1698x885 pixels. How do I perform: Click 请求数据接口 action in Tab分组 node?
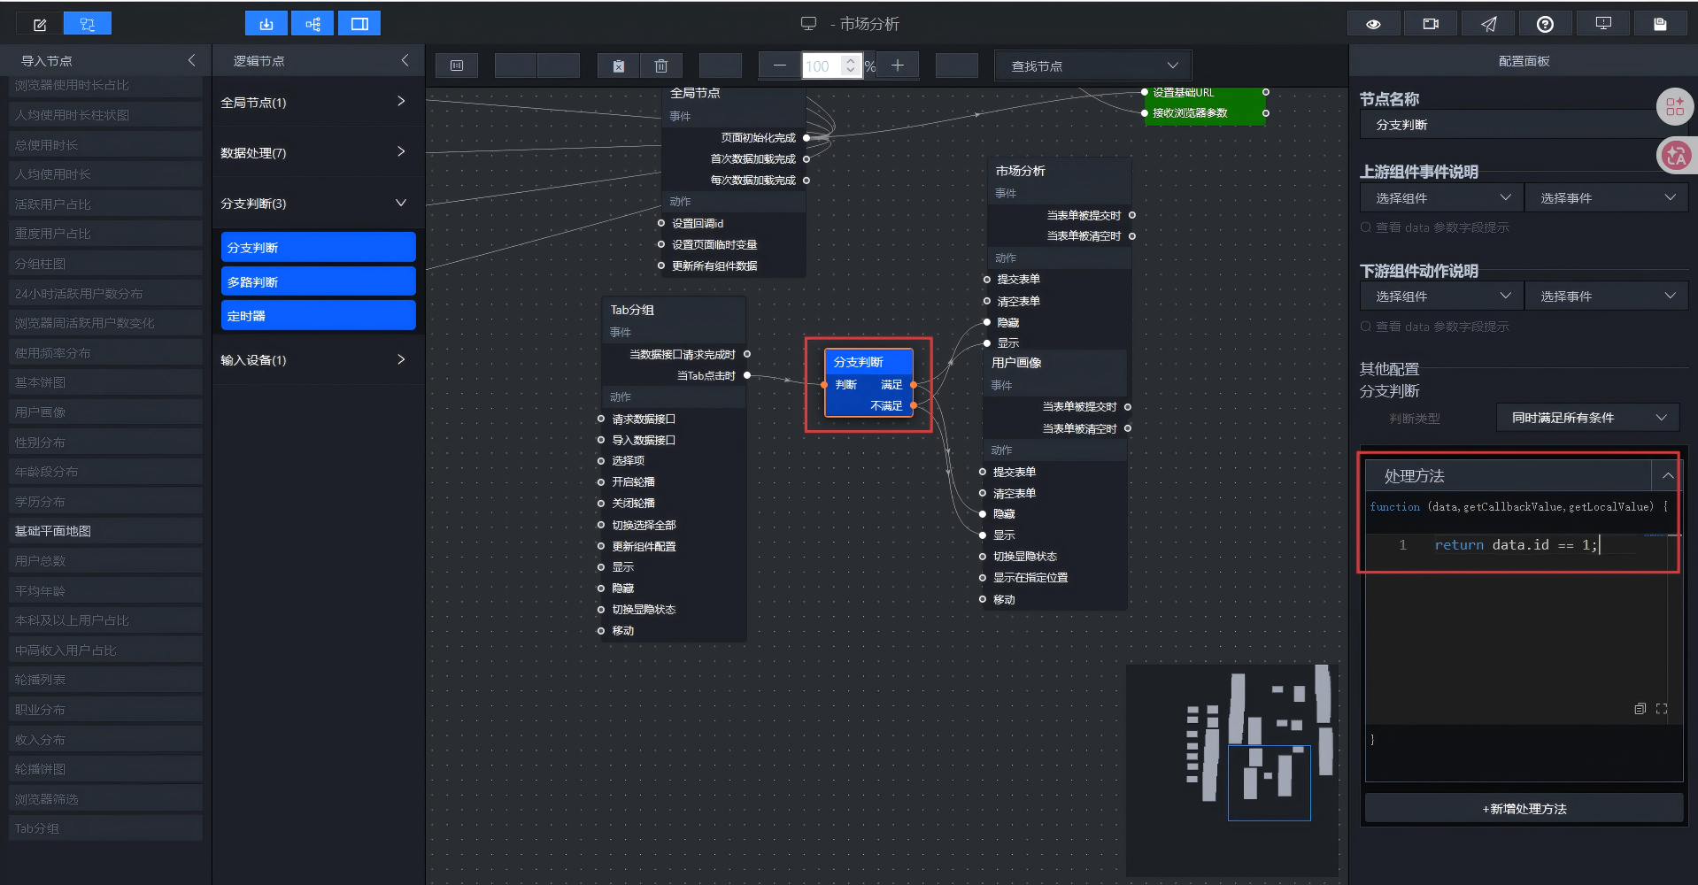click(x=644, y=419)
